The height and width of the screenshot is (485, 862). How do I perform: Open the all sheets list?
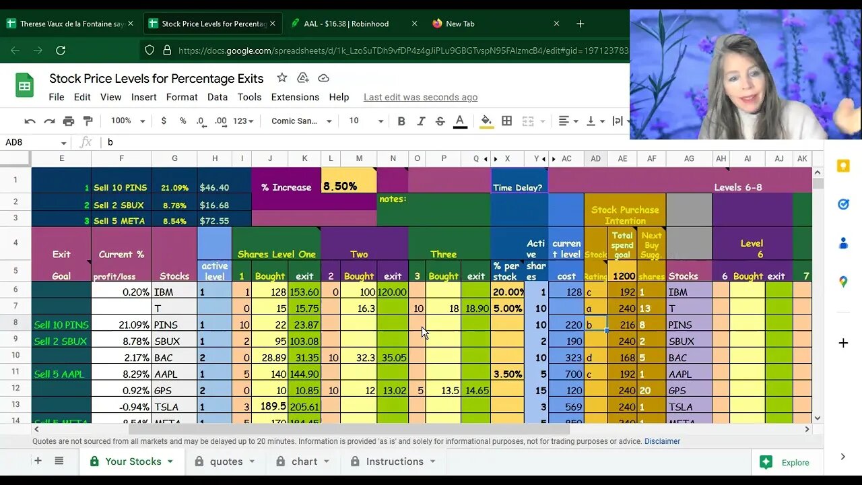point(59,461)
